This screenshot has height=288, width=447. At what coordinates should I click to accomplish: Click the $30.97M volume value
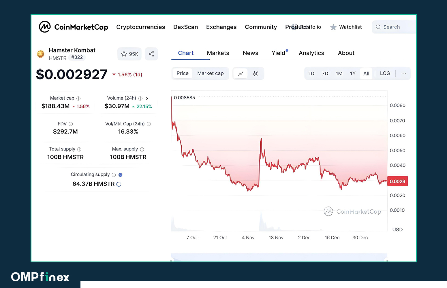coord(117,106)
